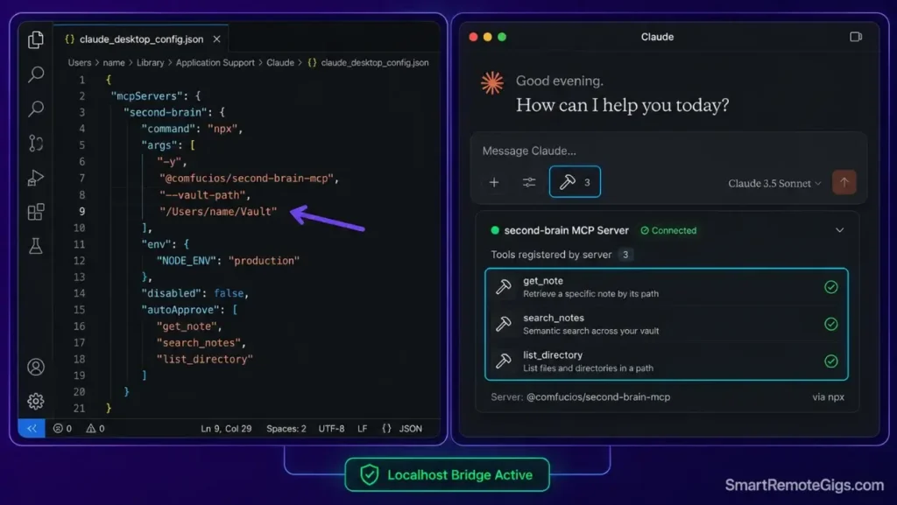Click the plus attachment button in Claude
The image size is (897, 505).
coord(494,182)
